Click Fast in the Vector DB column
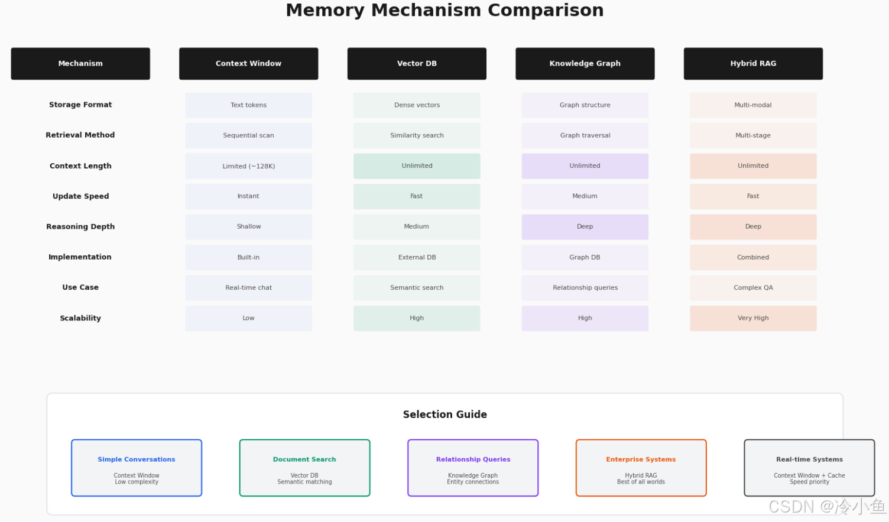Viewport: 889px width, 522px height. pyautogui.click(x=417, y=196)
